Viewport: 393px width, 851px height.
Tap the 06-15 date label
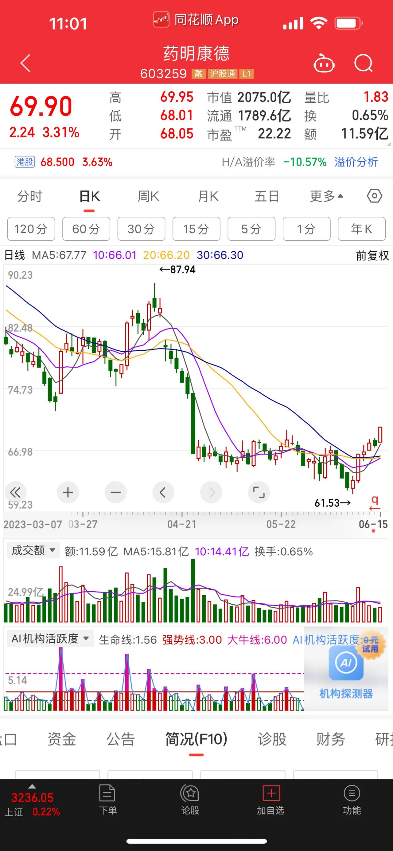pyautogui.click(x=373, y=524)
